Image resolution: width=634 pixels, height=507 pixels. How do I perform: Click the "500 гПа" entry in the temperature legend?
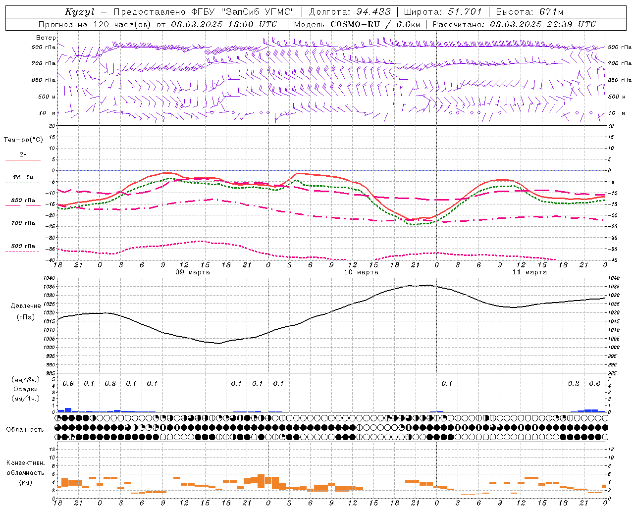(x=23, y=246)
